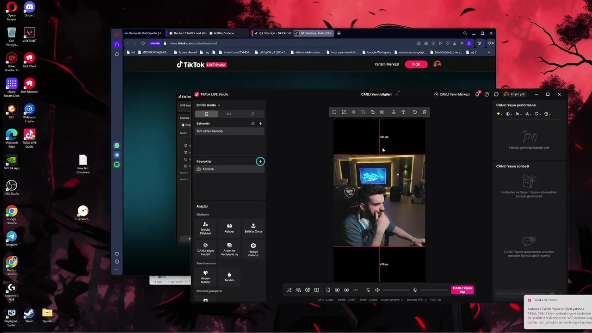This screenshot has height=333, width=592.
Task: Click the move layer up icon
Action: [394, 112]
